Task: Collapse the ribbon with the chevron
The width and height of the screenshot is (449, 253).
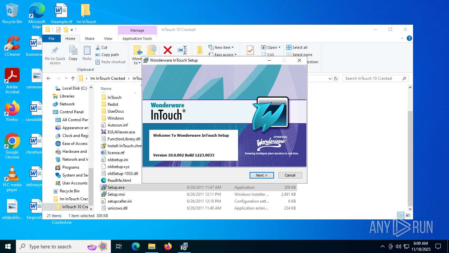Action: [x=402, y=39]
